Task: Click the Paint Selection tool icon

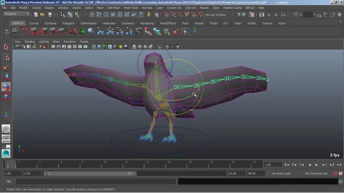Action: point(6,67)
